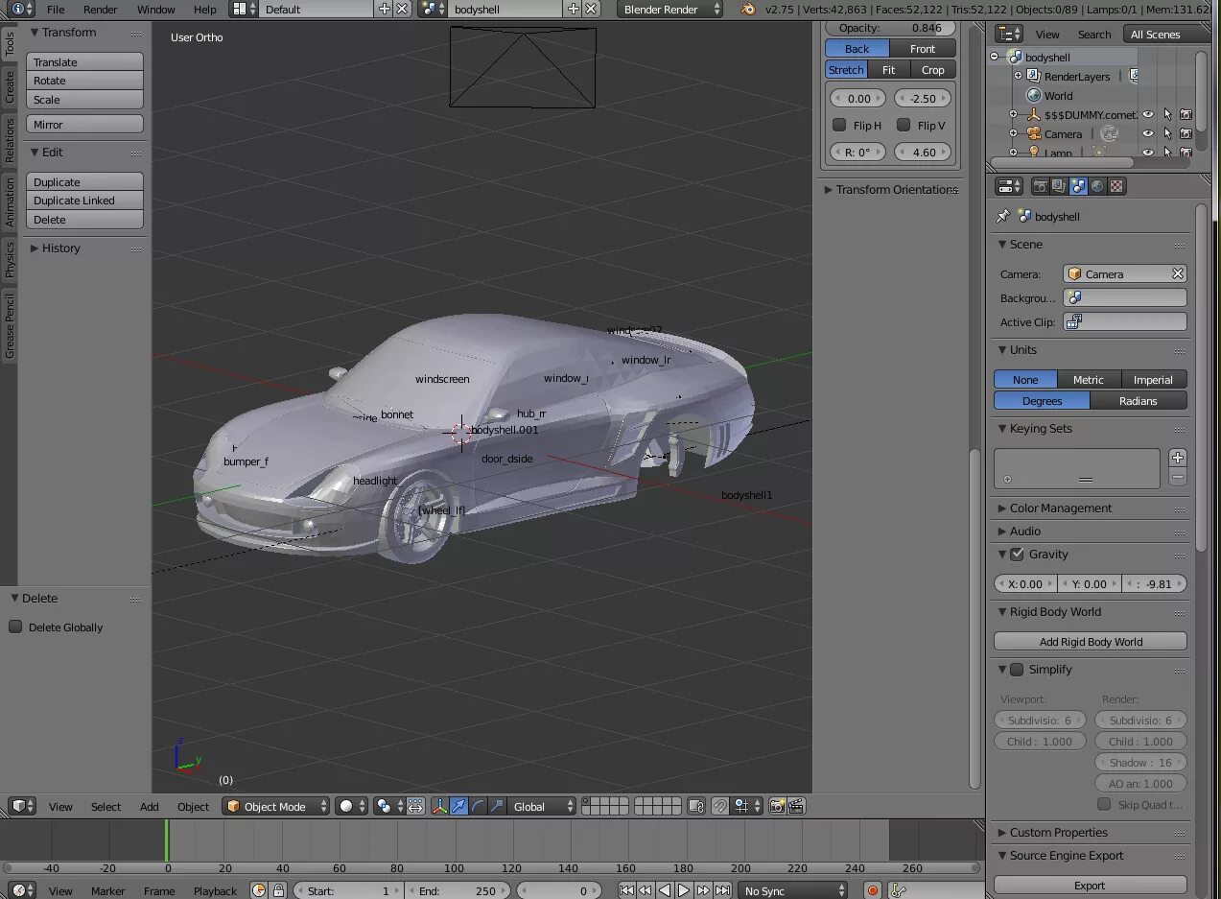
Task: Open the Render properties tab (camera icon)
Action: click(1040, 187)
